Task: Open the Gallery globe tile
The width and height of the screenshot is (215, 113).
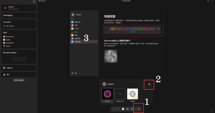Action: pos(132,94)
